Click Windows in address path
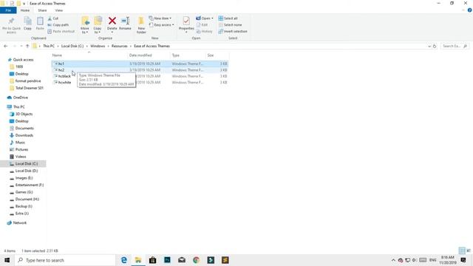Screen dimensions: 473x266 [98, 46]
